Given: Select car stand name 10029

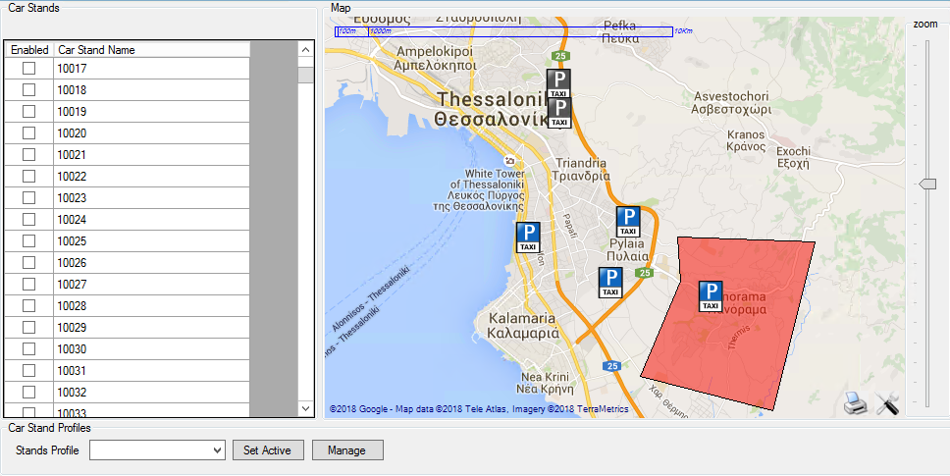Looking at the screenshot, I should coord(72,328).
